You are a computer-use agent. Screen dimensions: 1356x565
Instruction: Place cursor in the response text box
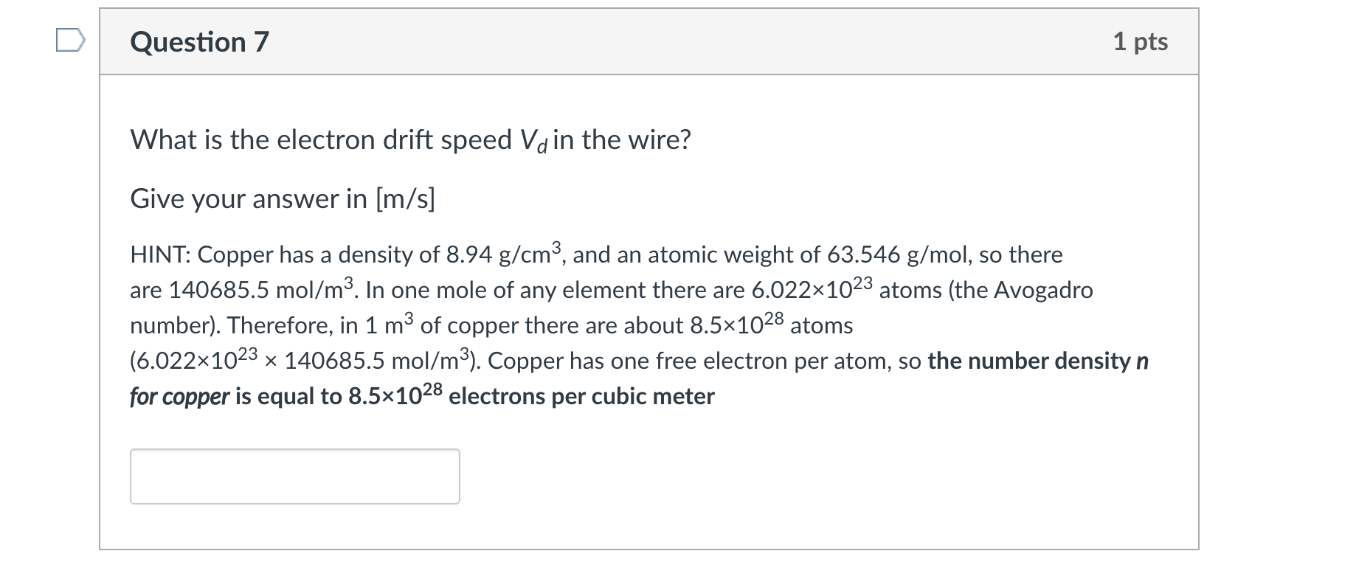pos(295,476)
